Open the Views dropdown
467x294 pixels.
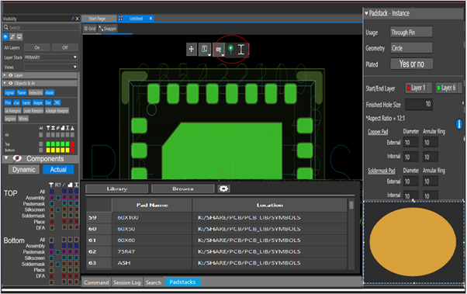pyautogui.click(x=51, y=67)
